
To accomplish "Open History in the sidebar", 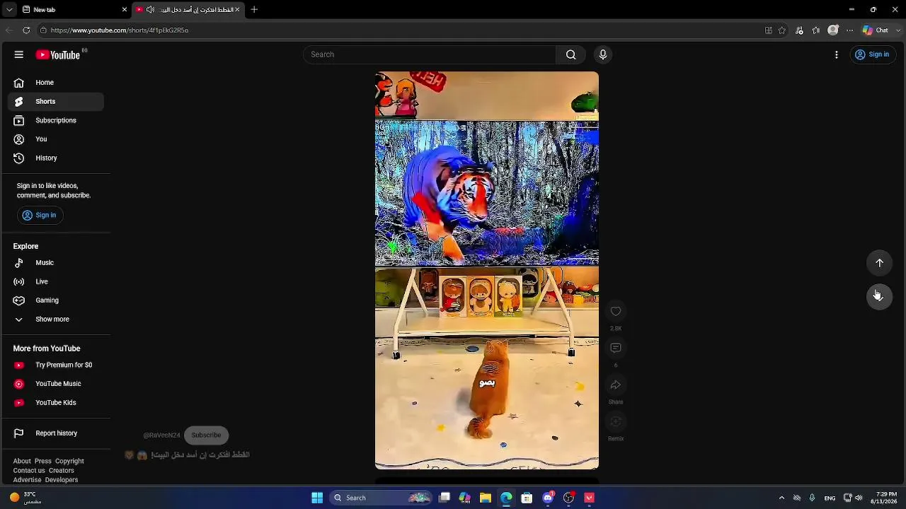I will [x=56, y=158].
